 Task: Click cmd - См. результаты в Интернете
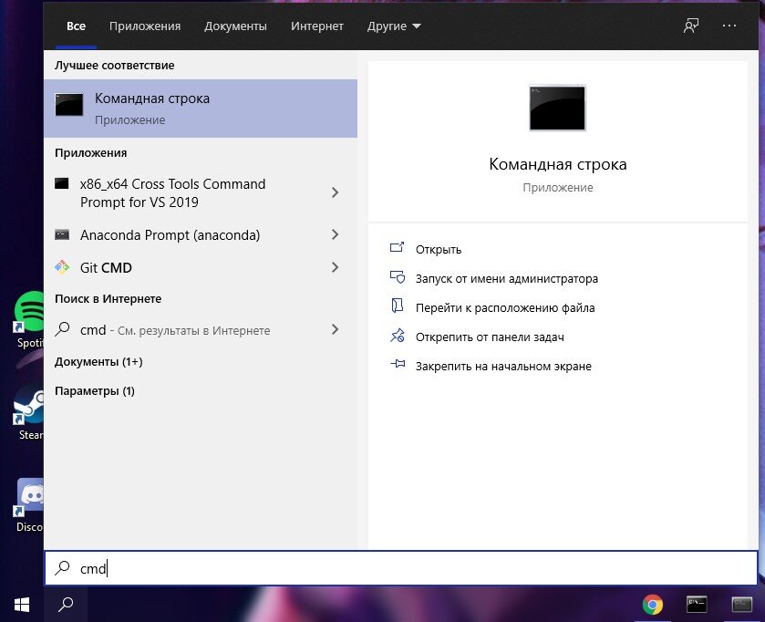coord(175,330)
